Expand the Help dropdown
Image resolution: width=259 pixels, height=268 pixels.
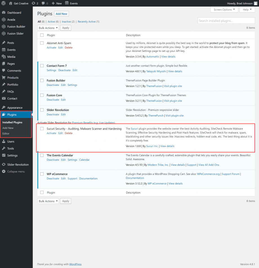pyautogui.click(x=247, y=9)
